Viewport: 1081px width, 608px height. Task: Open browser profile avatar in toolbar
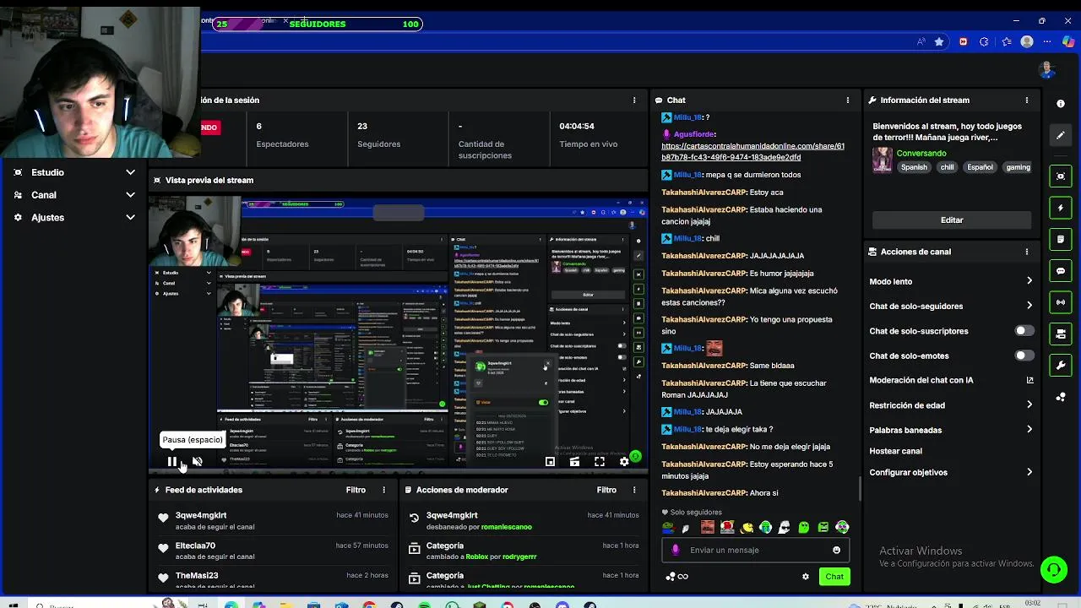coord(1027,41)
